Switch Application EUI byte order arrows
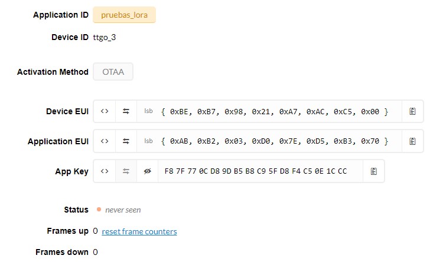The height and width of the screenshot is (262, 433). pos(126,141)
